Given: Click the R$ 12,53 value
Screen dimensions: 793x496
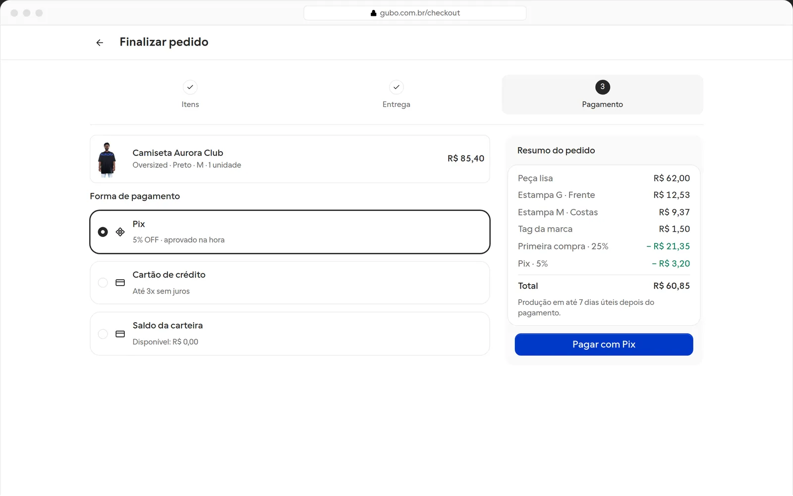Looking at the screenshot, I should tap(672, 195).
